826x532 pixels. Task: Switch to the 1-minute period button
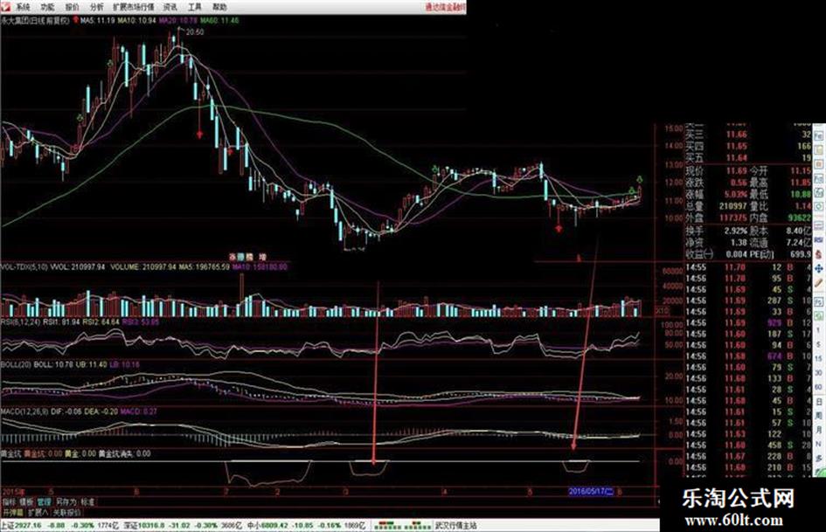click(x=819, y=330)
